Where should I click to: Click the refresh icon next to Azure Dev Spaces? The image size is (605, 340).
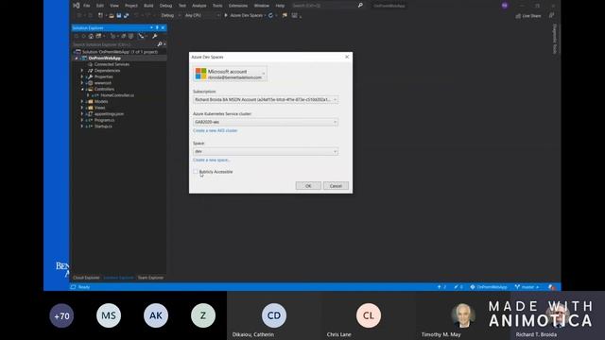(271, 15)
